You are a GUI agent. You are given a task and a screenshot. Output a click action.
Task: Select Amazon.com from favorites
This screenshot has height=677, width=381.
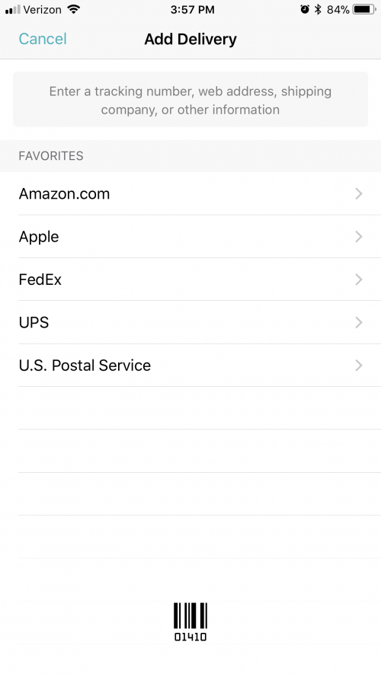coord(190,193)
